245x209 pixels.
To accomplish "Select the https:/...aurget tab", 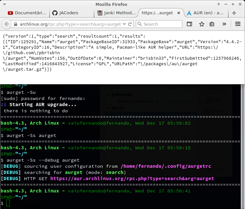I will coord(157,13).
